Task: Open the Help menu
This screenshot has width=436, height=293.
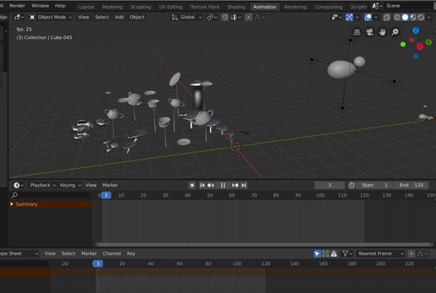Action: (x=60, y=6)
